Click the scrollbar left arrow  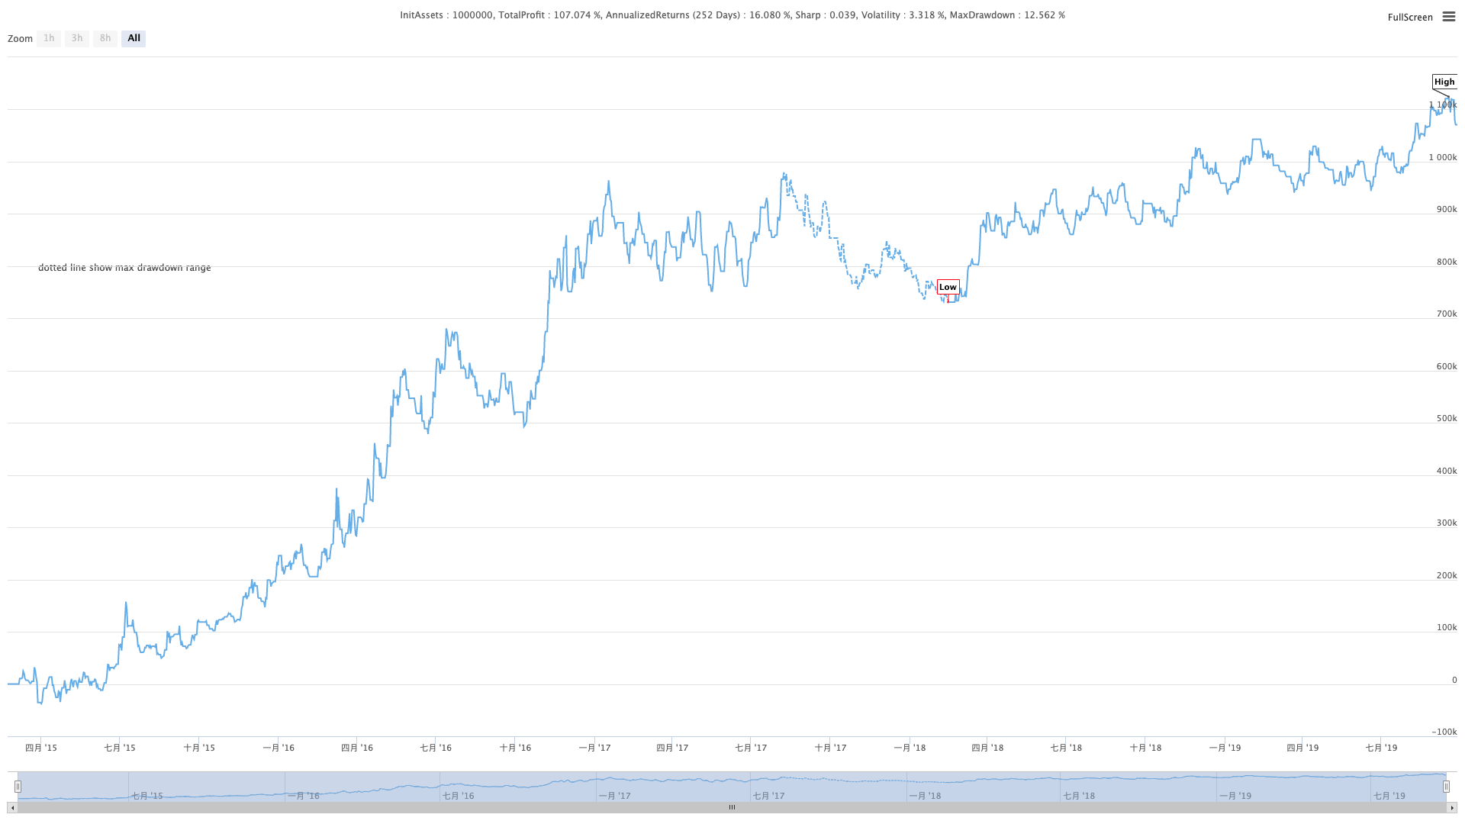tap(12, 807)
